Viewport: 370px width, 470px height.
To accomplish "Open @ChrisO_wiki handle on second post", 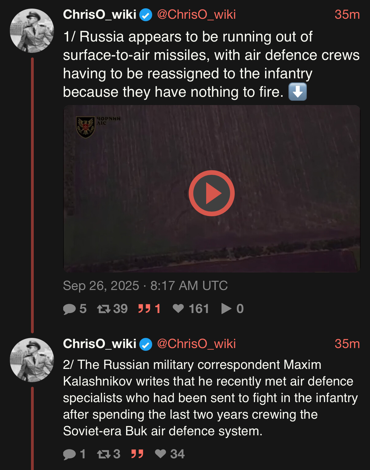I will (x=196, y=344).
